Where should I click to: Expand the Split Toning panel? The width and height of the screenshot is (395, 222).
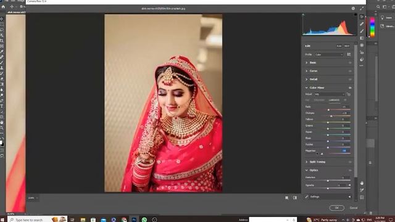click(307, 162)
